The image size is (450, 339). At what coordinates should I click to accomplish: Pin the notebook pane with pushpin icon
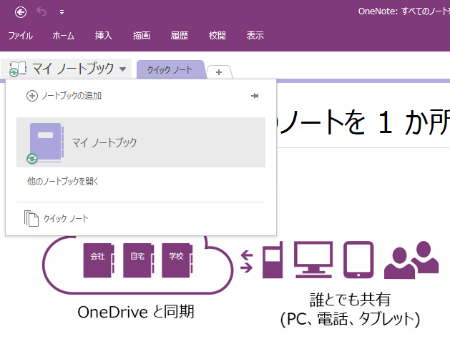pos(255,96)
